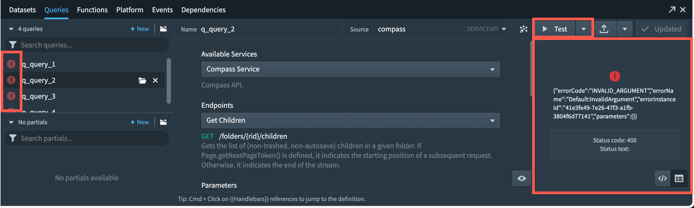Screen dimensions: 694x208
Task: Run the query with Test button
Action: (555, 29)
